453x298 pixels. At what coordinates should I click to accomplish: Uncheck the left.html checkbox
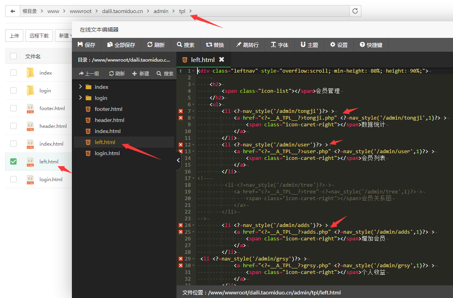point(13,161)
